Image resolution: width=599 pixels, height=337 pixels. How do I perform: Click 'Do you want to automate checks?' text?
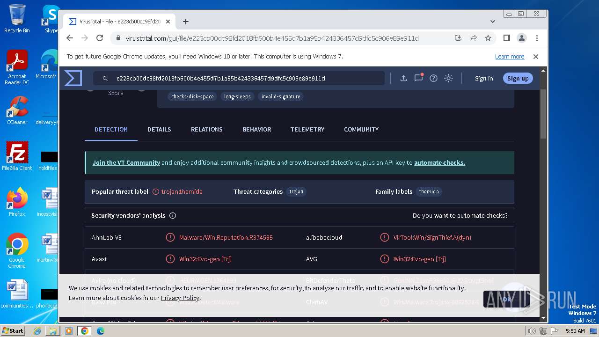(x=460, y=216)
